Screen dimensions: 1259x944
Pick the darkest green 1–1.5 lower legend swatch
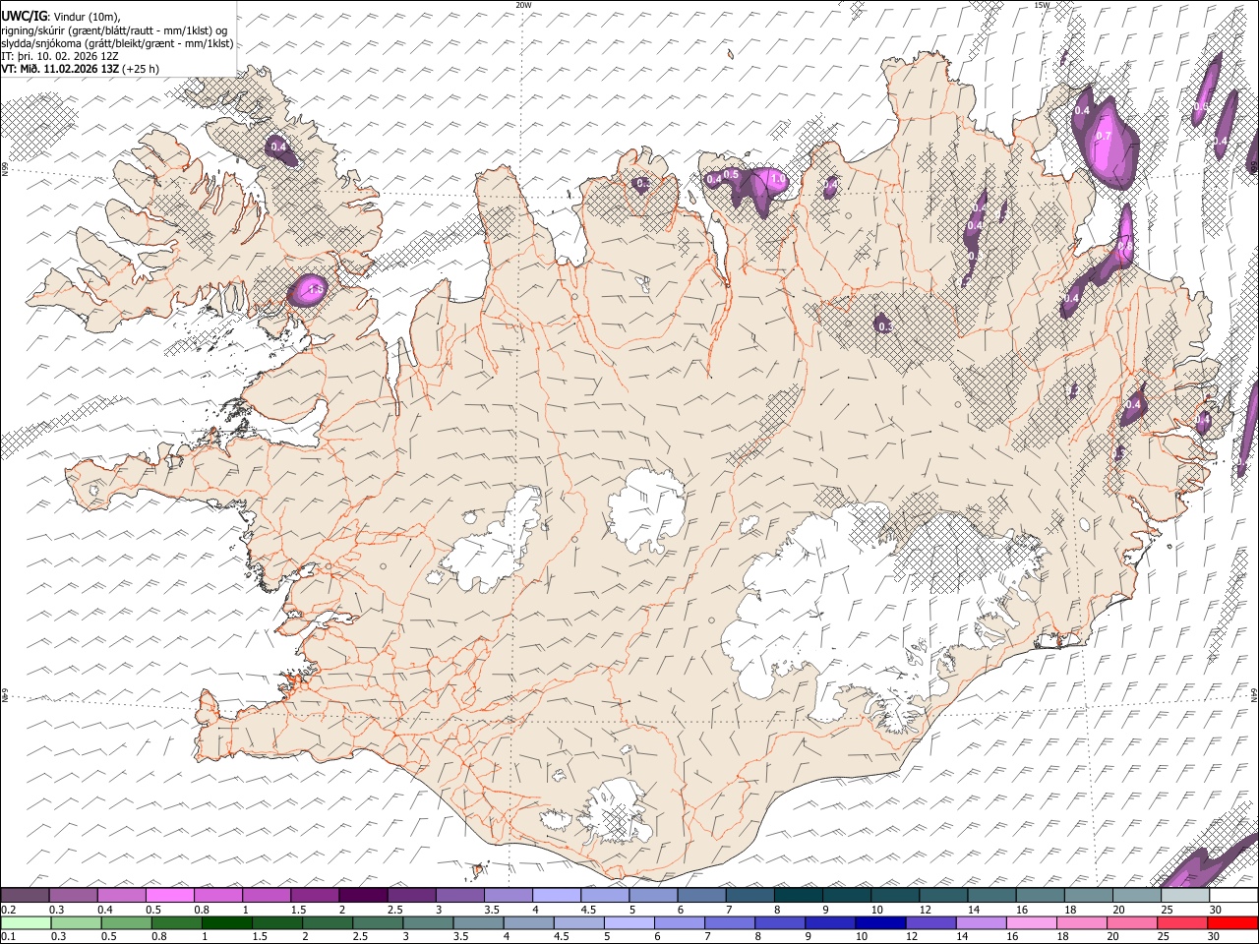pyautogui.click(x=227, y=922)
